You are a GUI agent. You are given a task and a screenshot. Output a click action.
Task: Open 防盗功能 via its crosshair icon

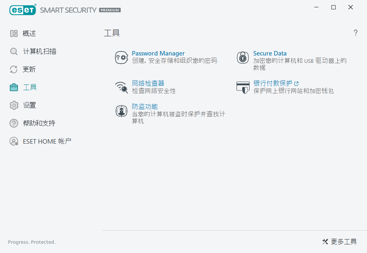[121, 111]
